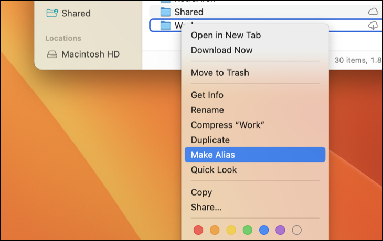Choose the highlighted Make Alias entry
The height and width of the screenshot is (241, 383).
[x=213, y=155]
